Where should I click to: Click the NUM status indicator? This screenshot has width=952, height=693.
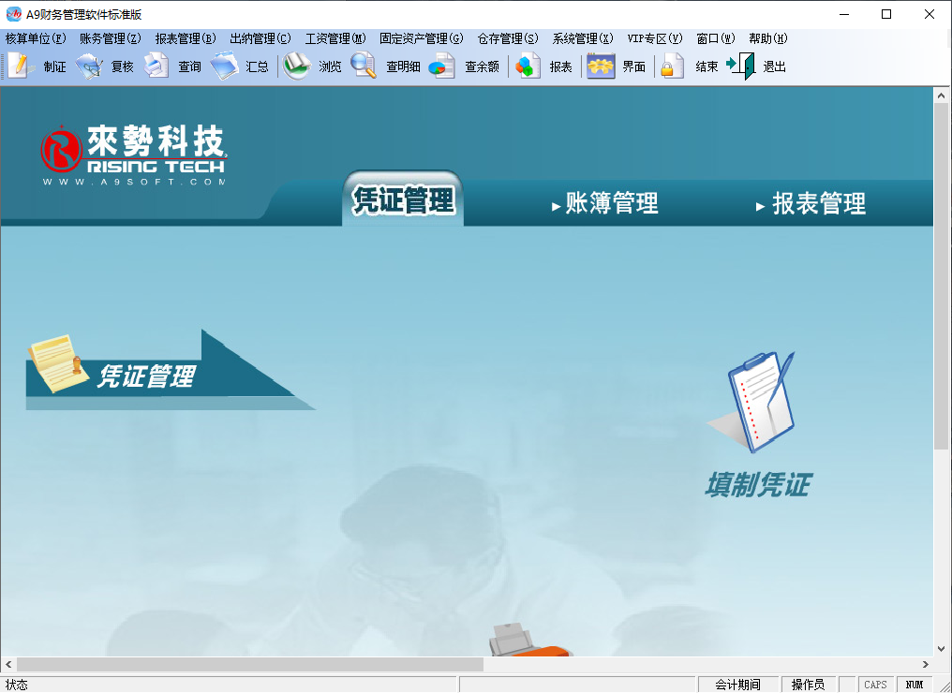(915, 685)
